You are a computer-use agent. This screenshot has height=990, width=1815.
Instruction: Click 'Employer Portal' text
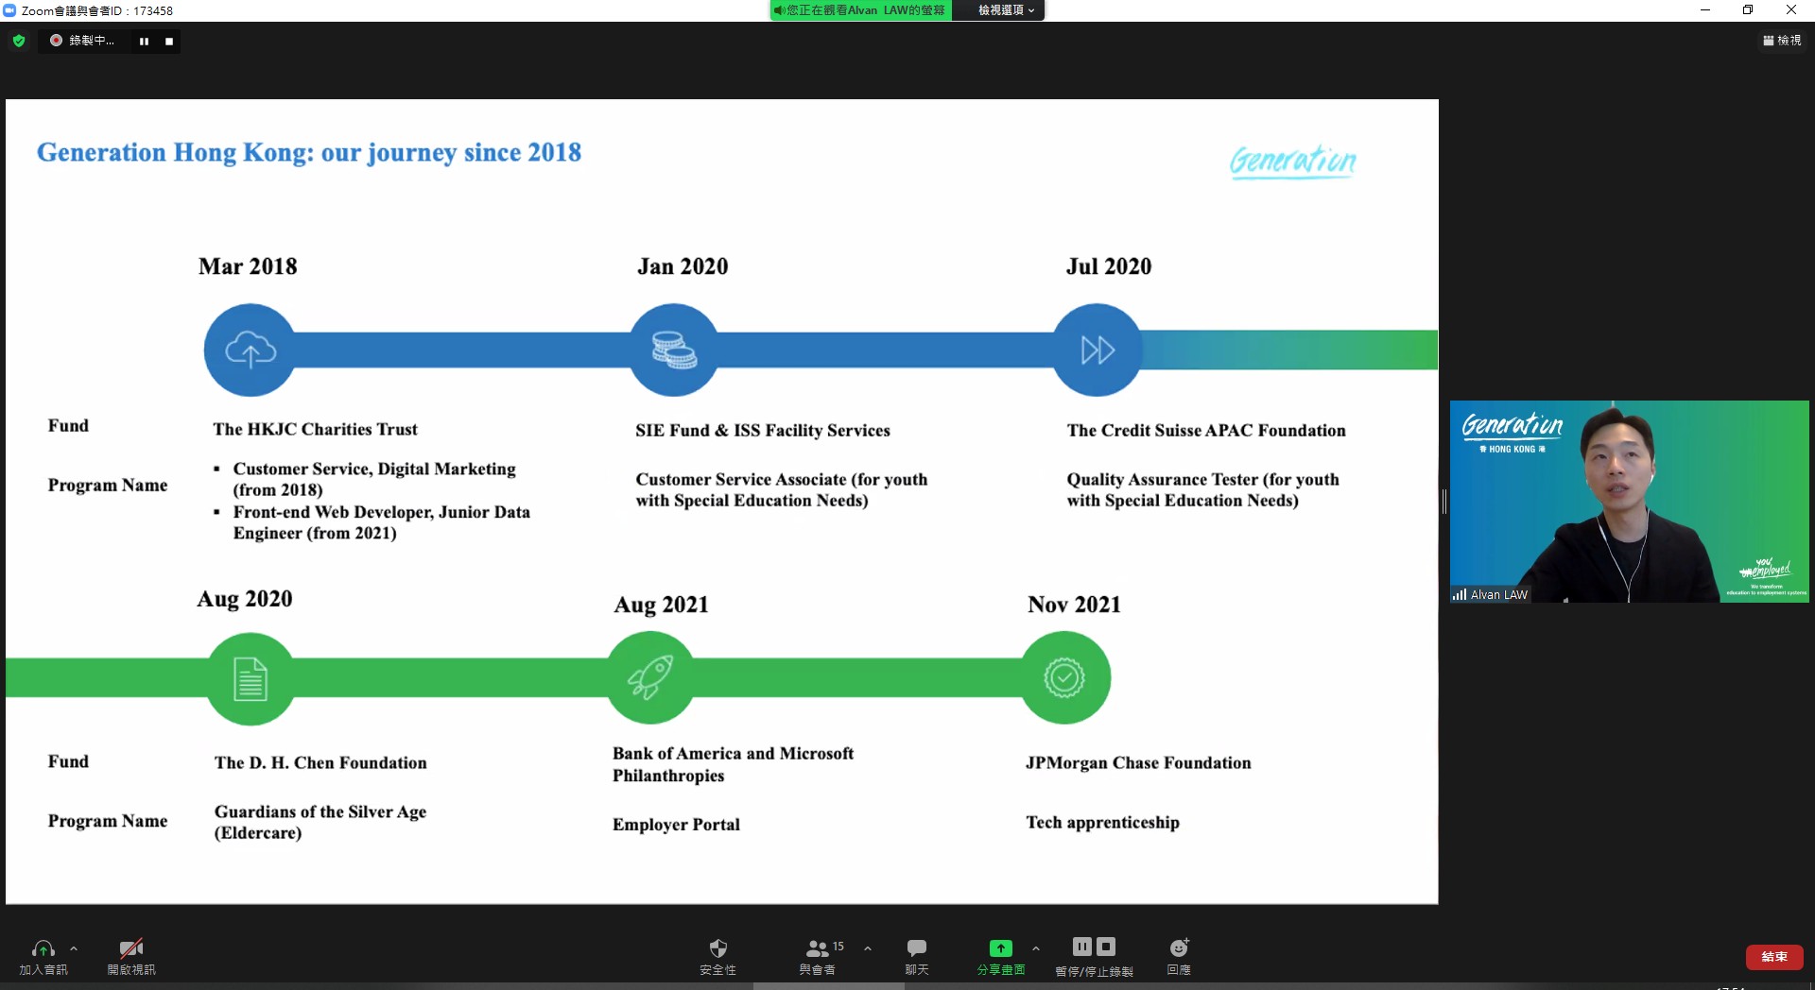[676, 825]
